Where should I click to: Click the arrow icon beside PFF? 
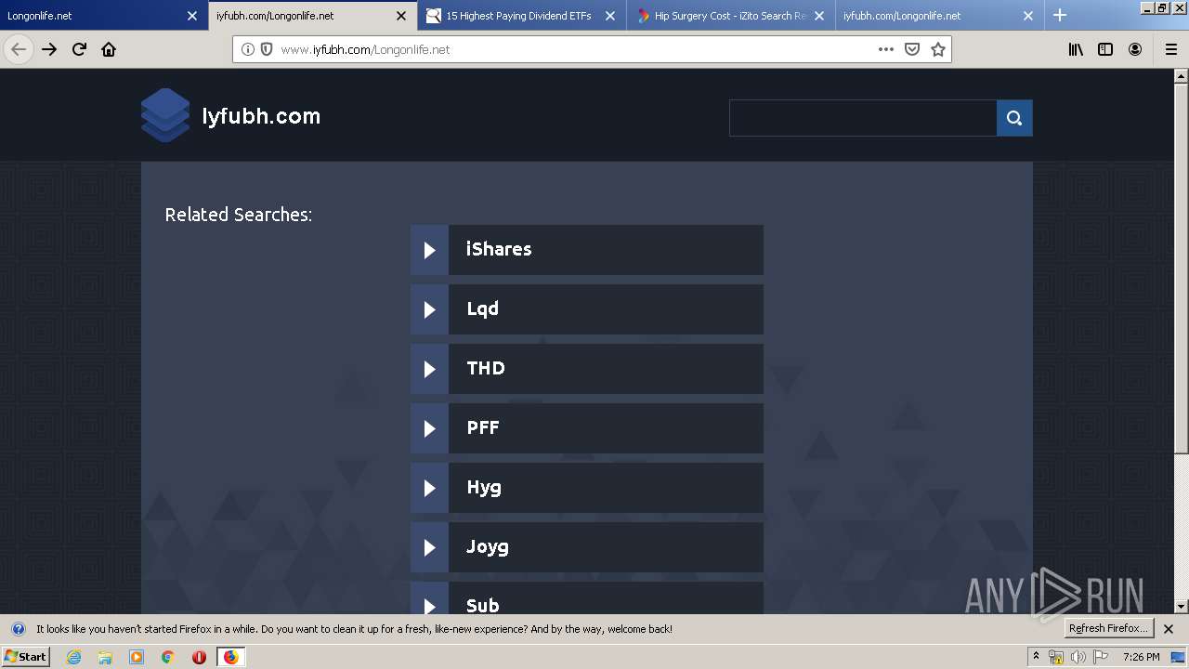point(429,428)
